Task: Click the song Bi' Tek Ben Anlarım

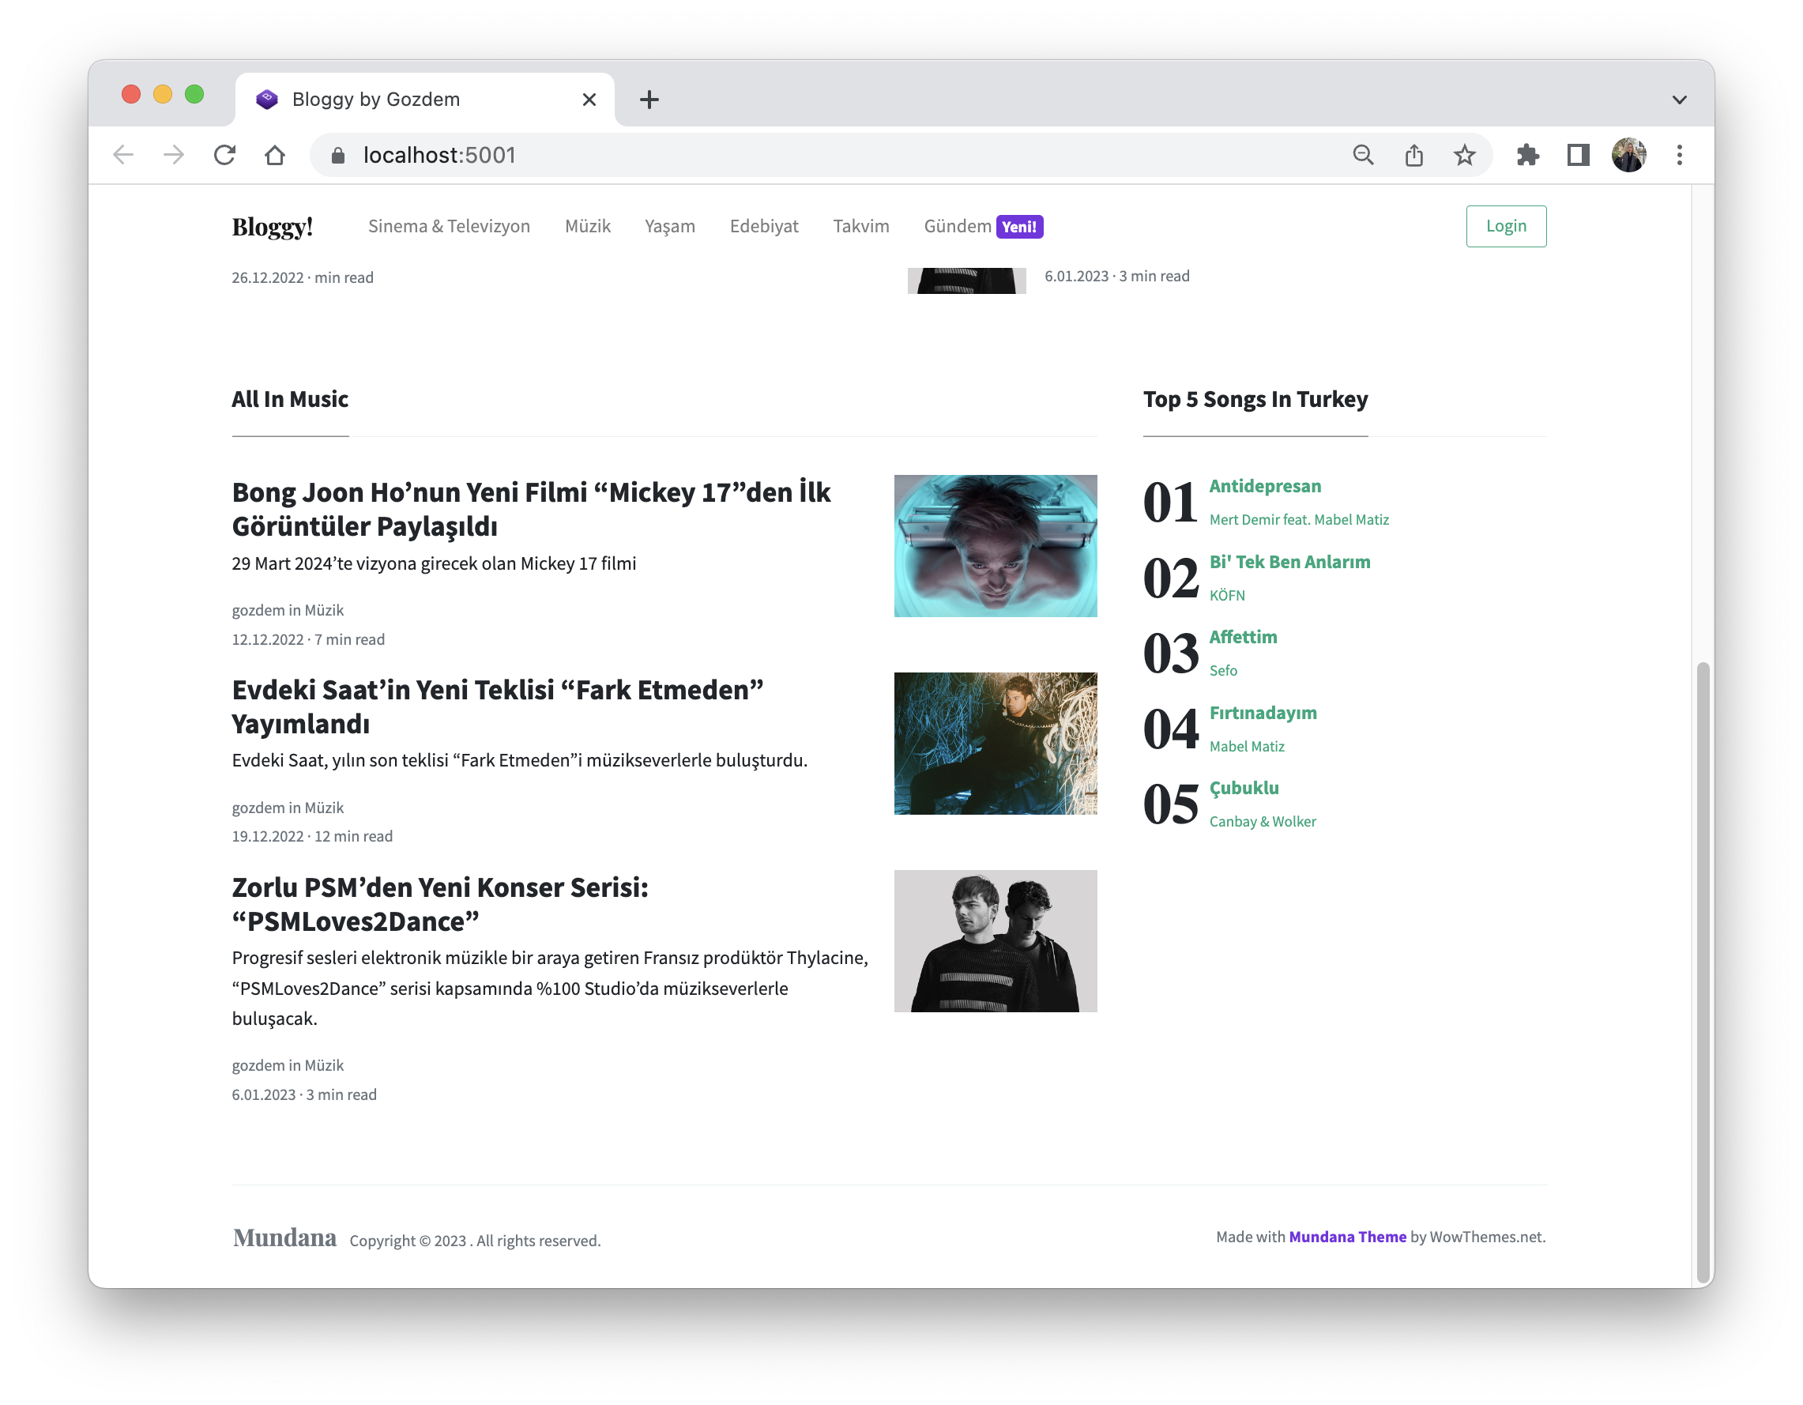Action: click(1289, 561)
